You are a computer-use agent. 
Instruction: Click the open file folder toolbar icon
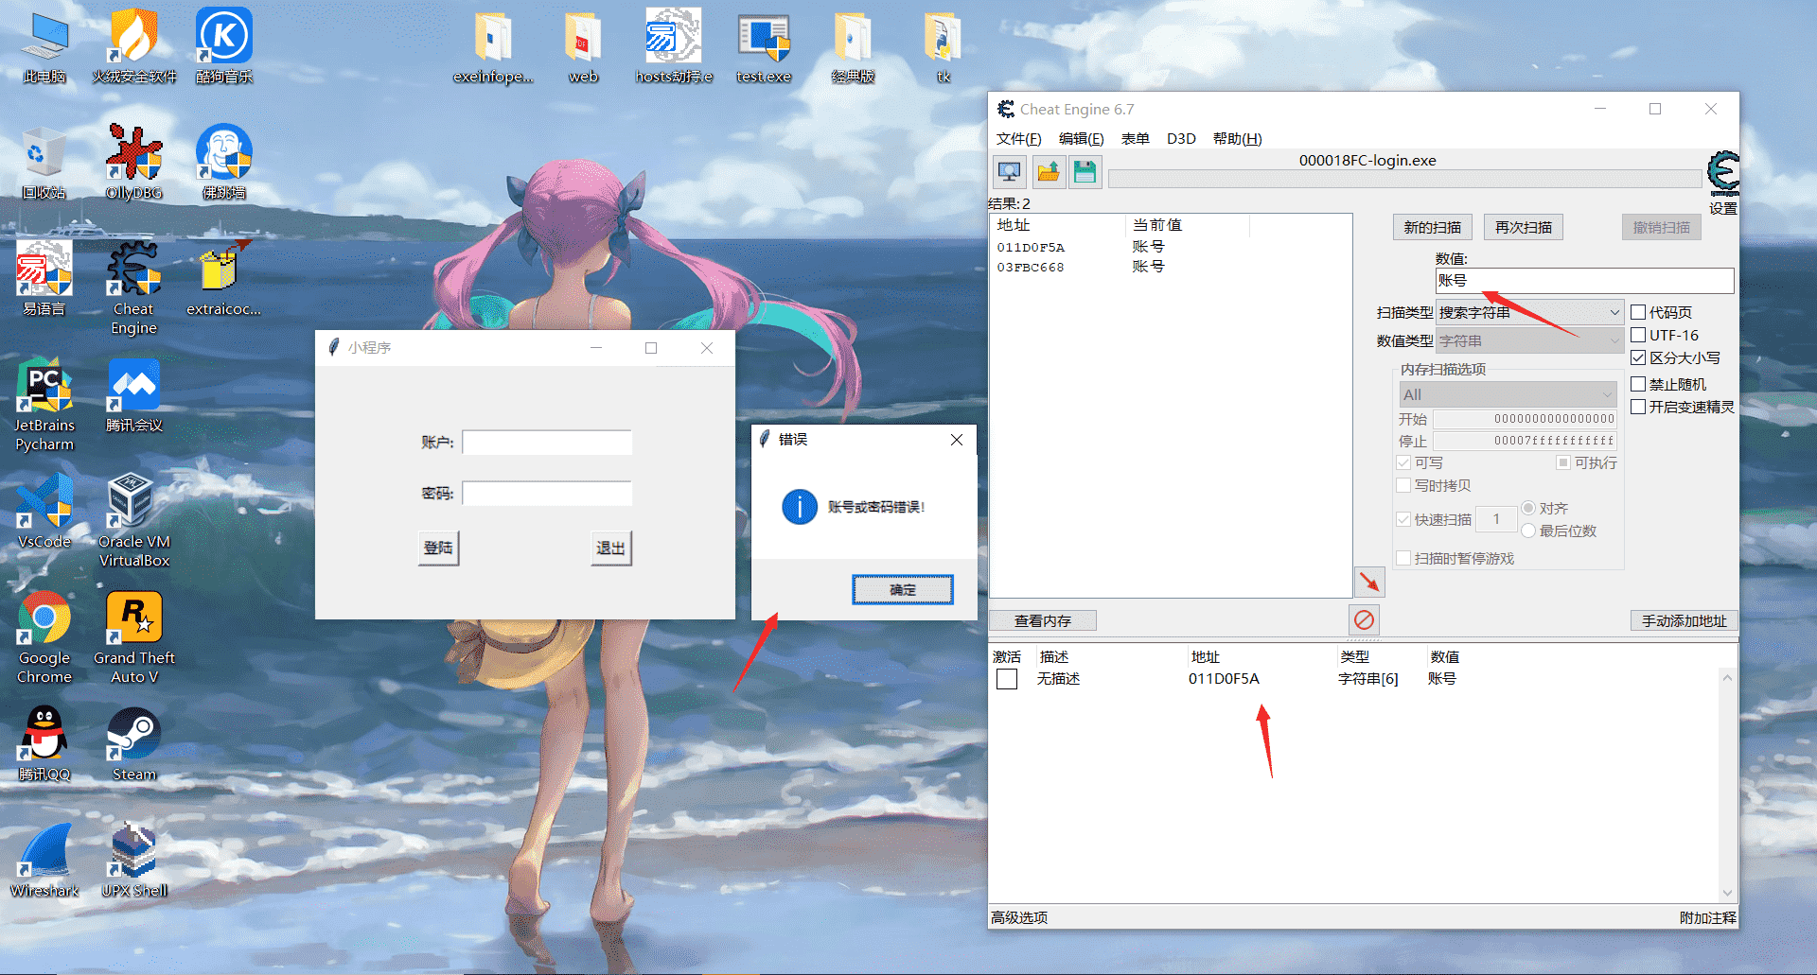[x=1048, y=172]
